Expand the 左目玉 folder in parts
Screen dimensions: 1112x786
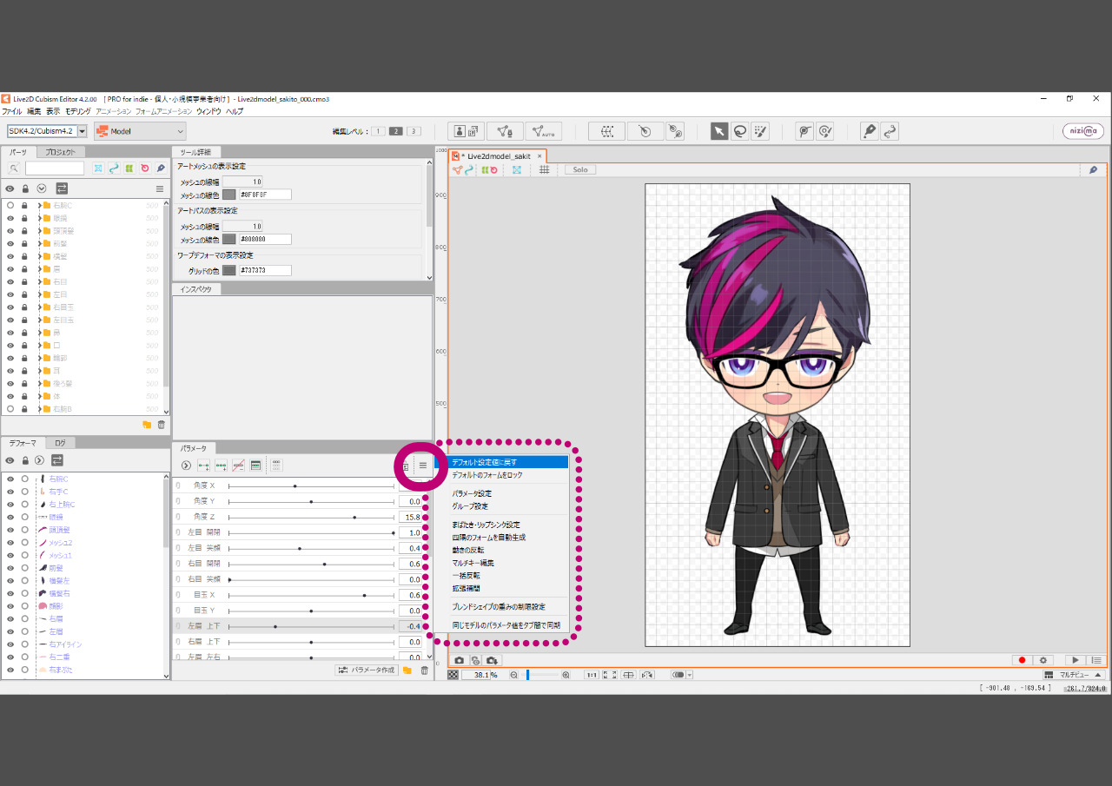click(40, 320)
